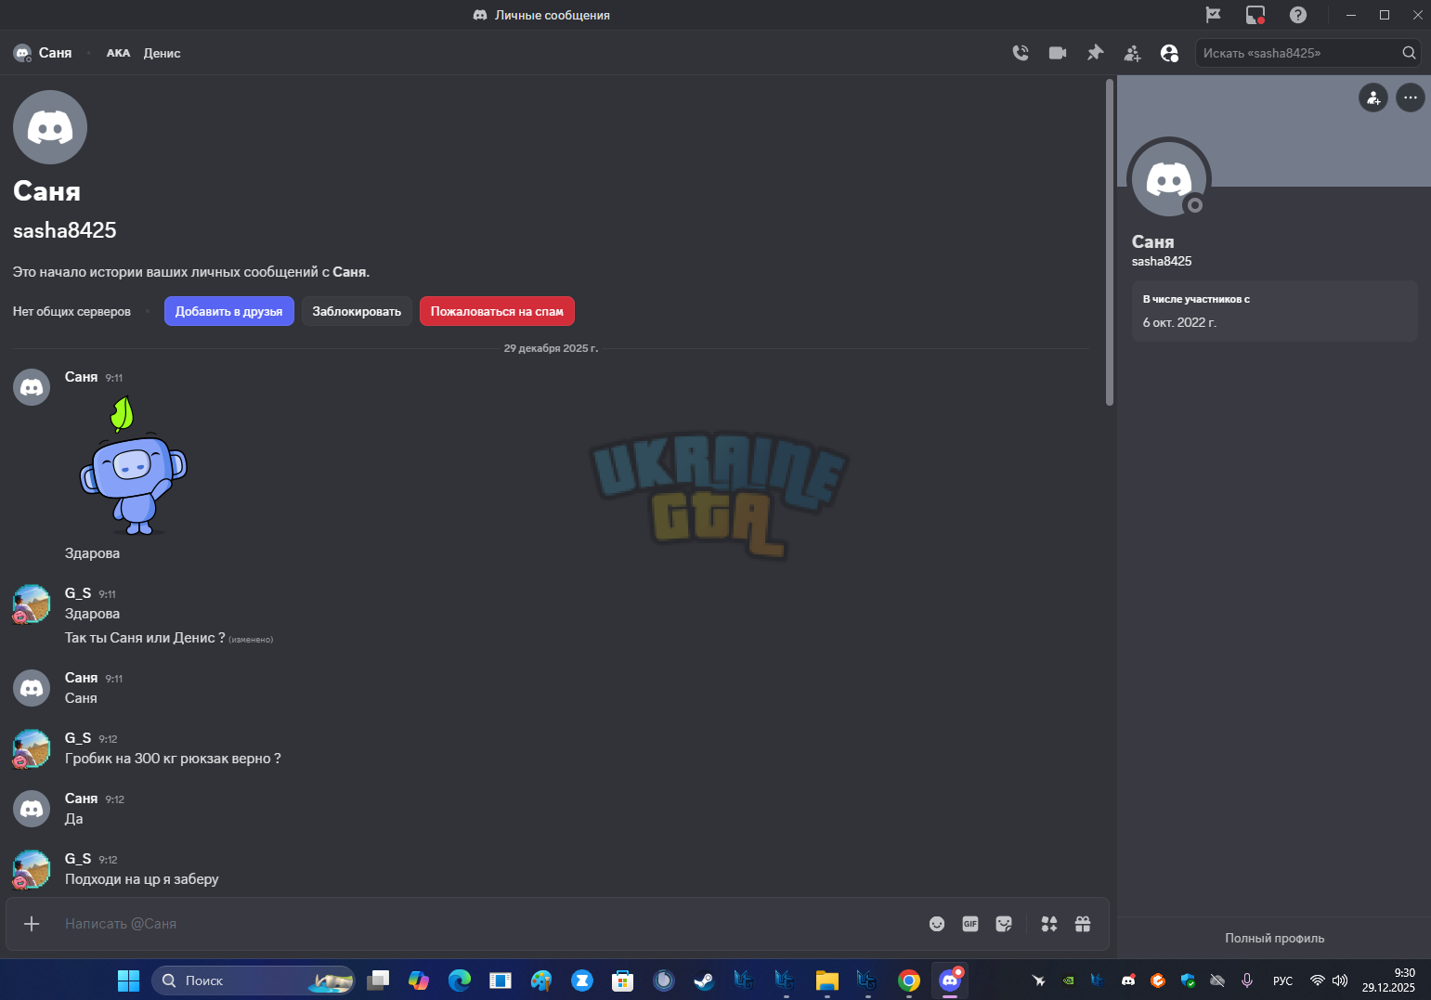Image resolution: width=1431 pixels, height=1000 pixels.
Task: Click the add friend icon on profile banner
Action: click(1372, 97)
